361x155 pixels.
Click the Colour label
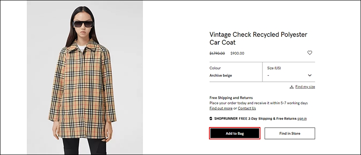tap(215, 68)
